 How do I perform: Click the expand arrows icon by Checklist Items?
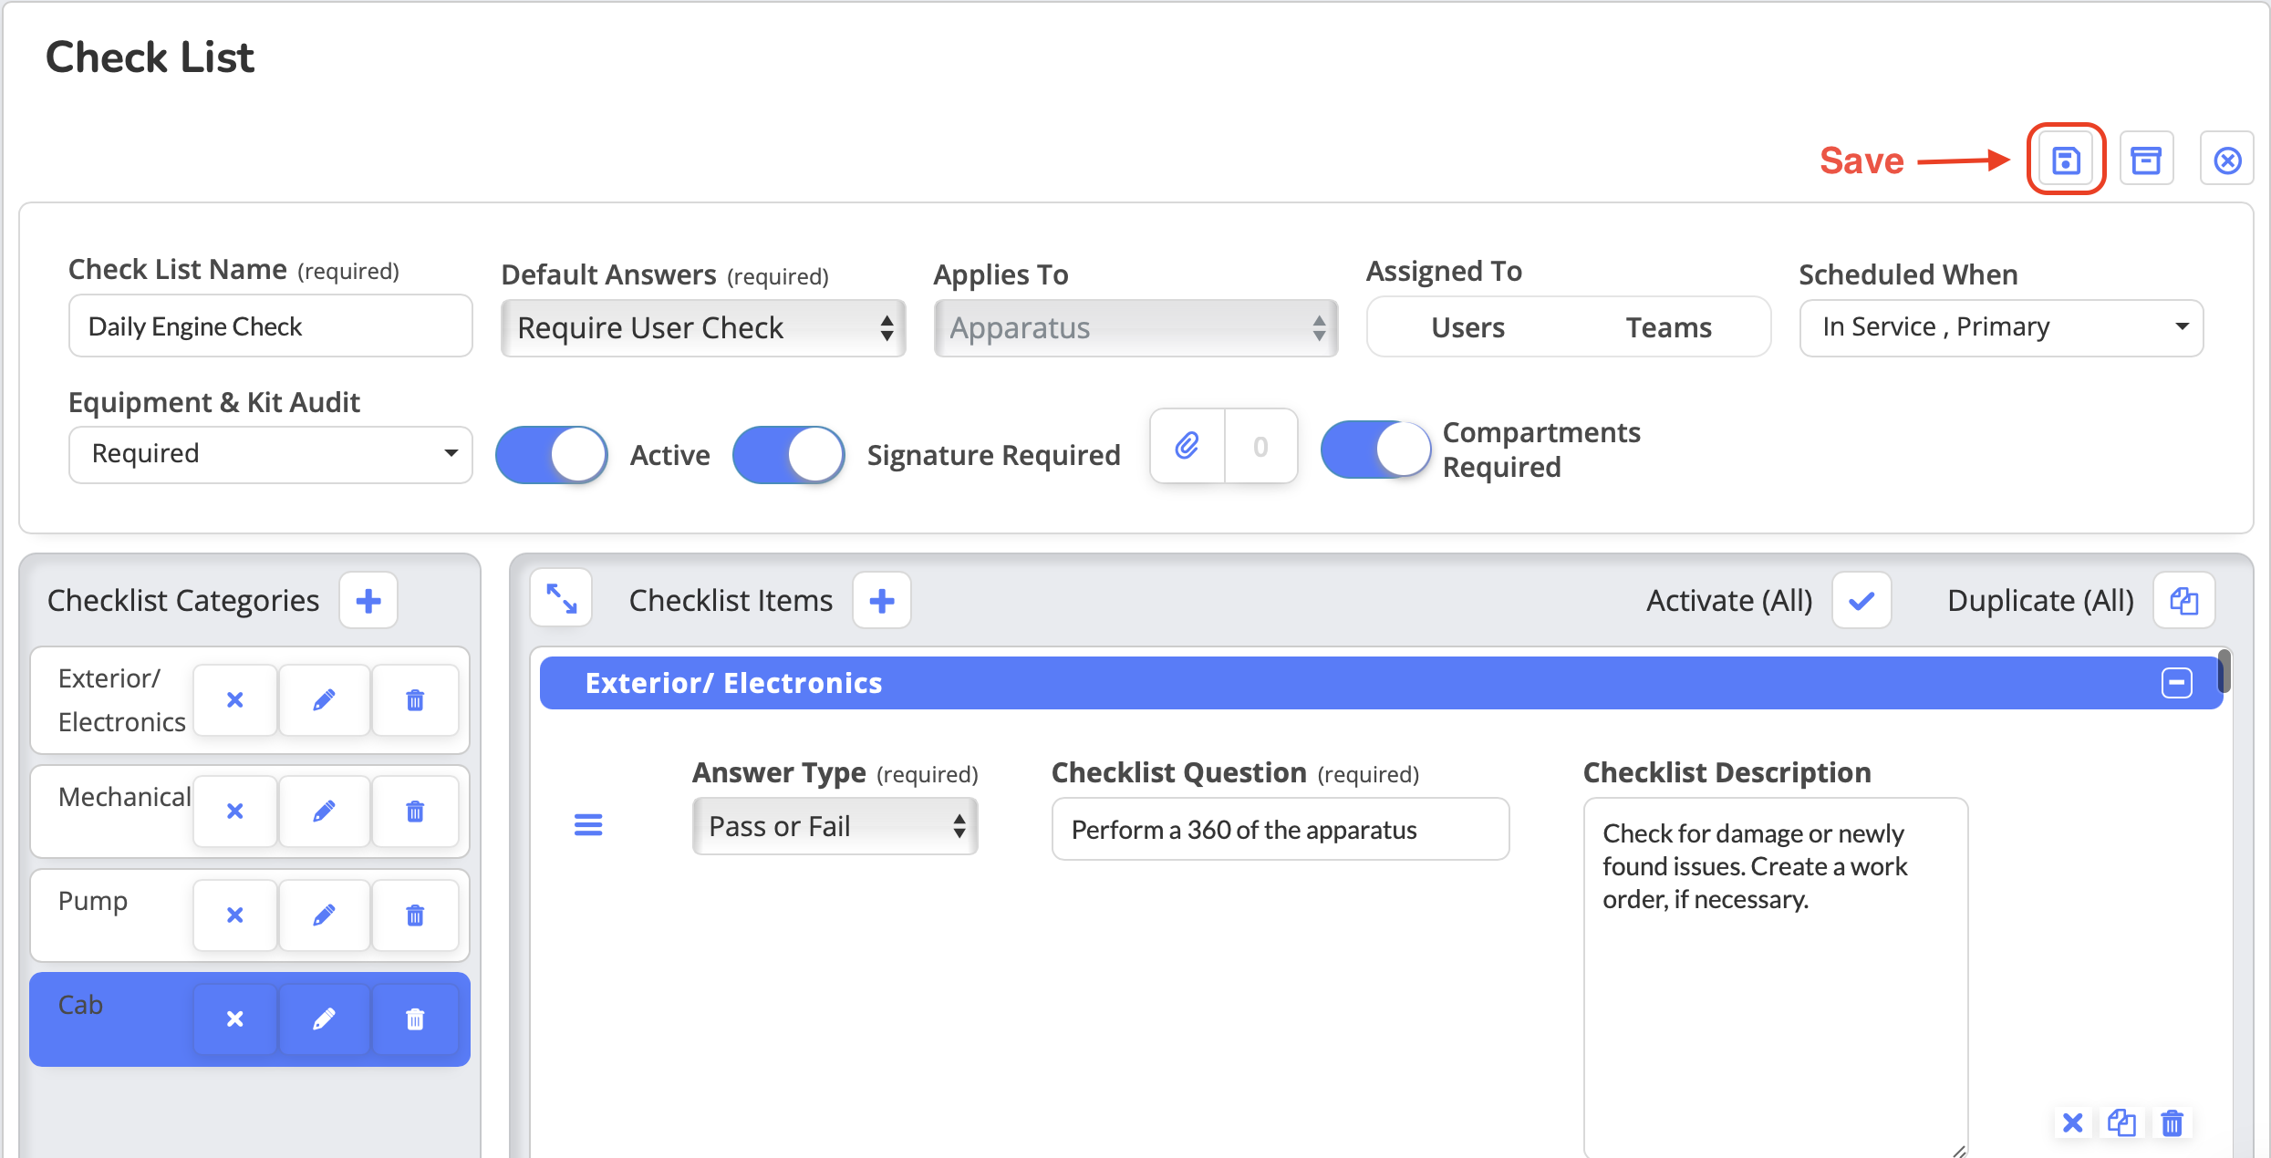561,599
